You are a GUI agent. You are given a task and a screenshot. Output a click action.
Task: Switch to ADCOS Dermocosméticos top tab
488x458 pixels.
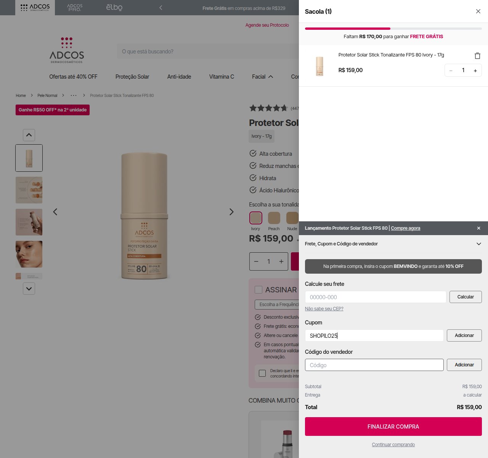(x=35, y=8)
